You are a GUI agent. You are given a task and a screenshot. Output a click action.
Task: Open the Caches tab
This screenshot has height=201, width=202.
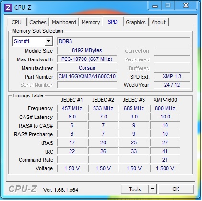[38, 22]
